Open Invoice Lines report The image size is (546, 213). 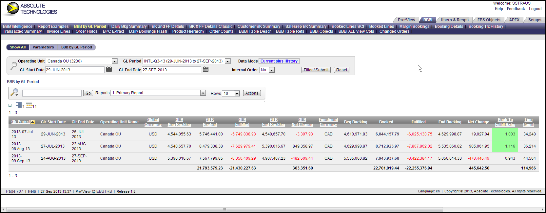58,31
